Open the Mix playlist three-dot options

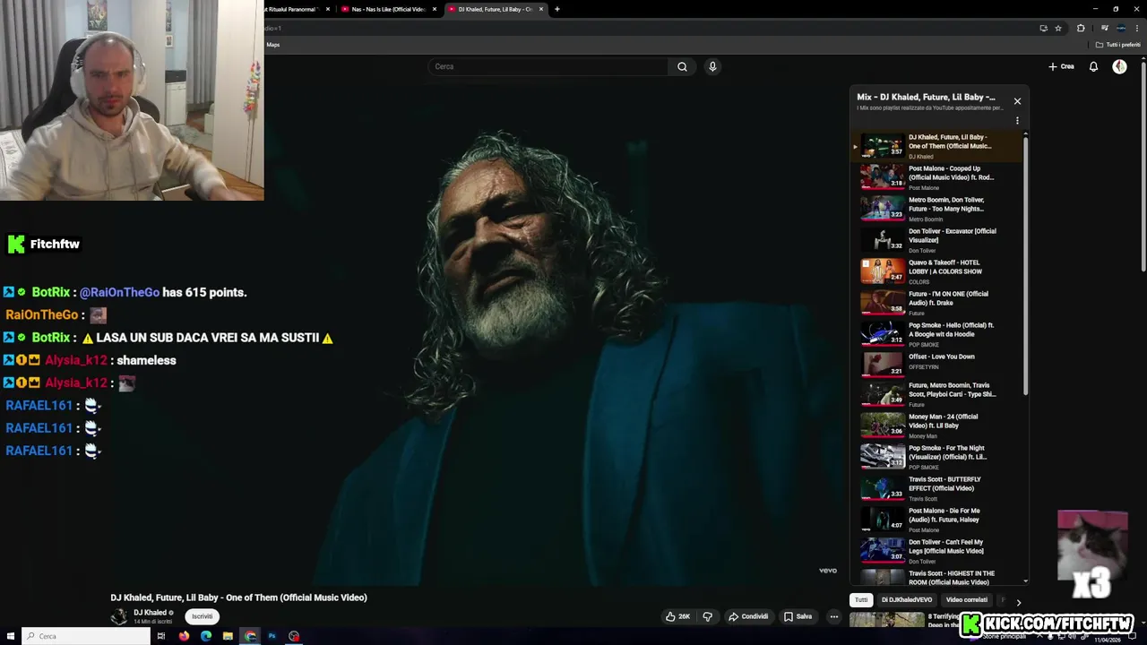(x=1017, y=121)
